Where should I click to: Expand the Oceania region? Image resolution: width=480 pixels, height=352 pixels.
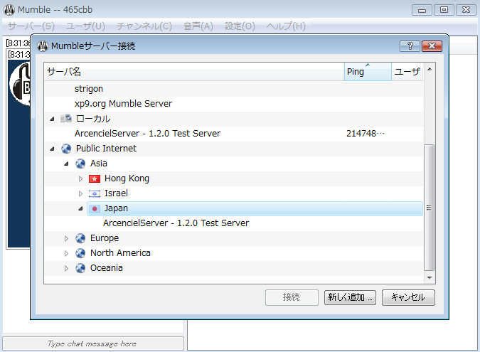[66, 268]
